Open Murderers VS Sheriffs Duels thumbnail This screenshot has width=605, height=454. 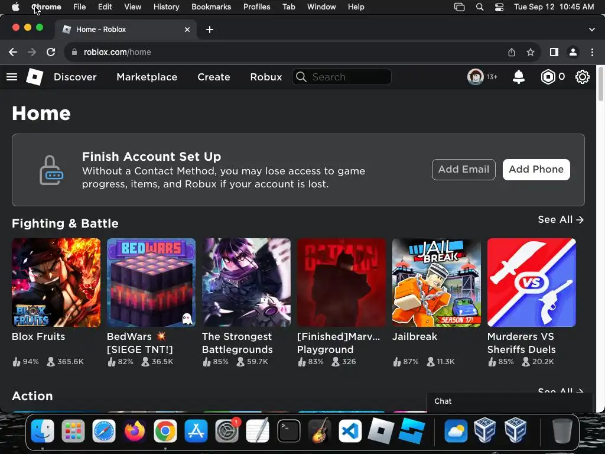coord(532,283)
